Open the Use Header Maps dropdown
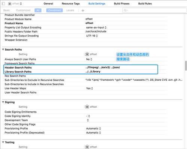This screenshot has height=149, width=187. click(x=89, y=89)
